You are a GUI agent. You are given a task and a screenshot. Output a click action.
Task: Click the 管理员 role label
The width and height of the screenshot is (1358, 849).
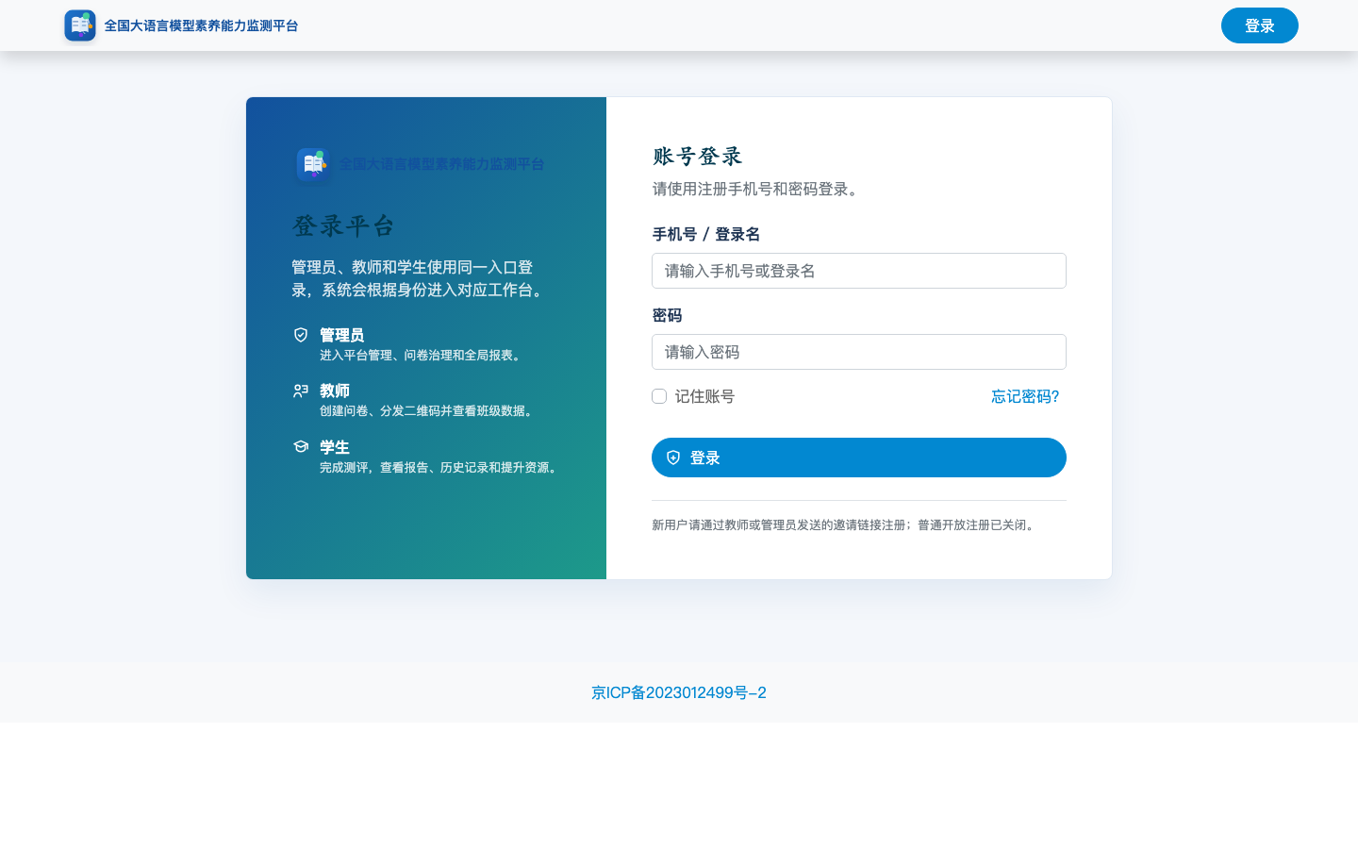pyautogui.click(x=341, y=335)
